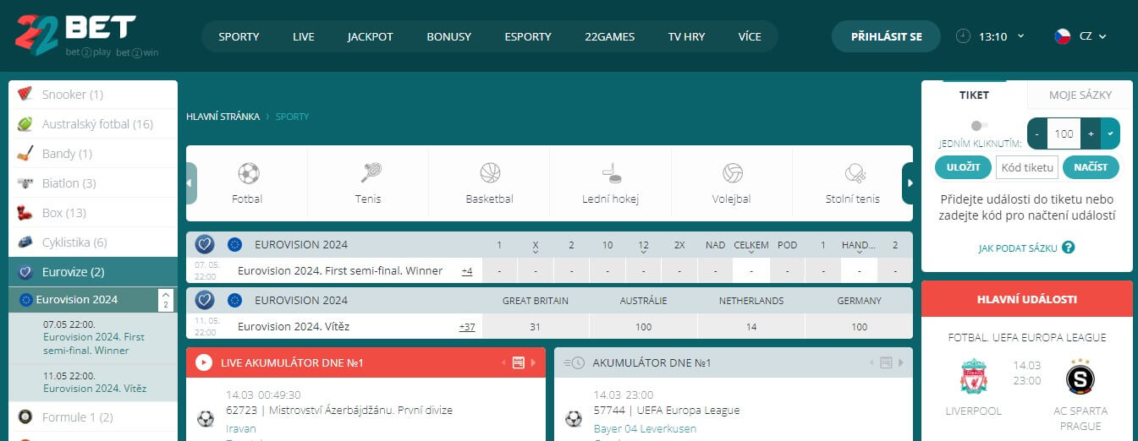Open Bayer 04 Leverkusen team link
This screenshot has width=1138, height=441.
(x=645, y=428)
